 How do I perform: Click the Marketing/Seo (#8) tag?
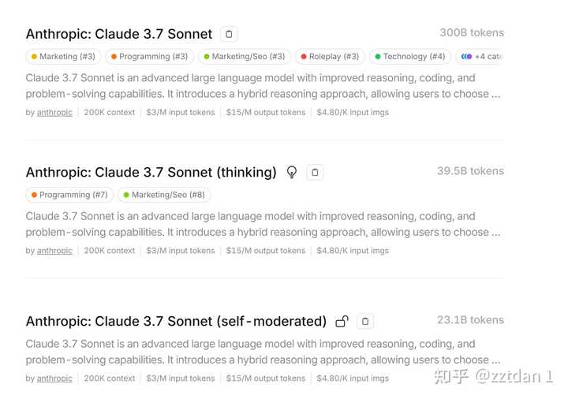(164, 195)
